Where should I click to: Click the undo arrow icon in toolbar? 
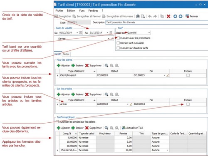point(150,16)
